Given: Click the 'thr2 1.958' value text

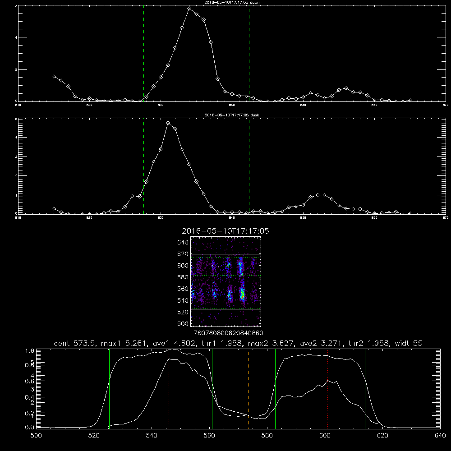Looking at the screenshot, I should tap(370, 343).
